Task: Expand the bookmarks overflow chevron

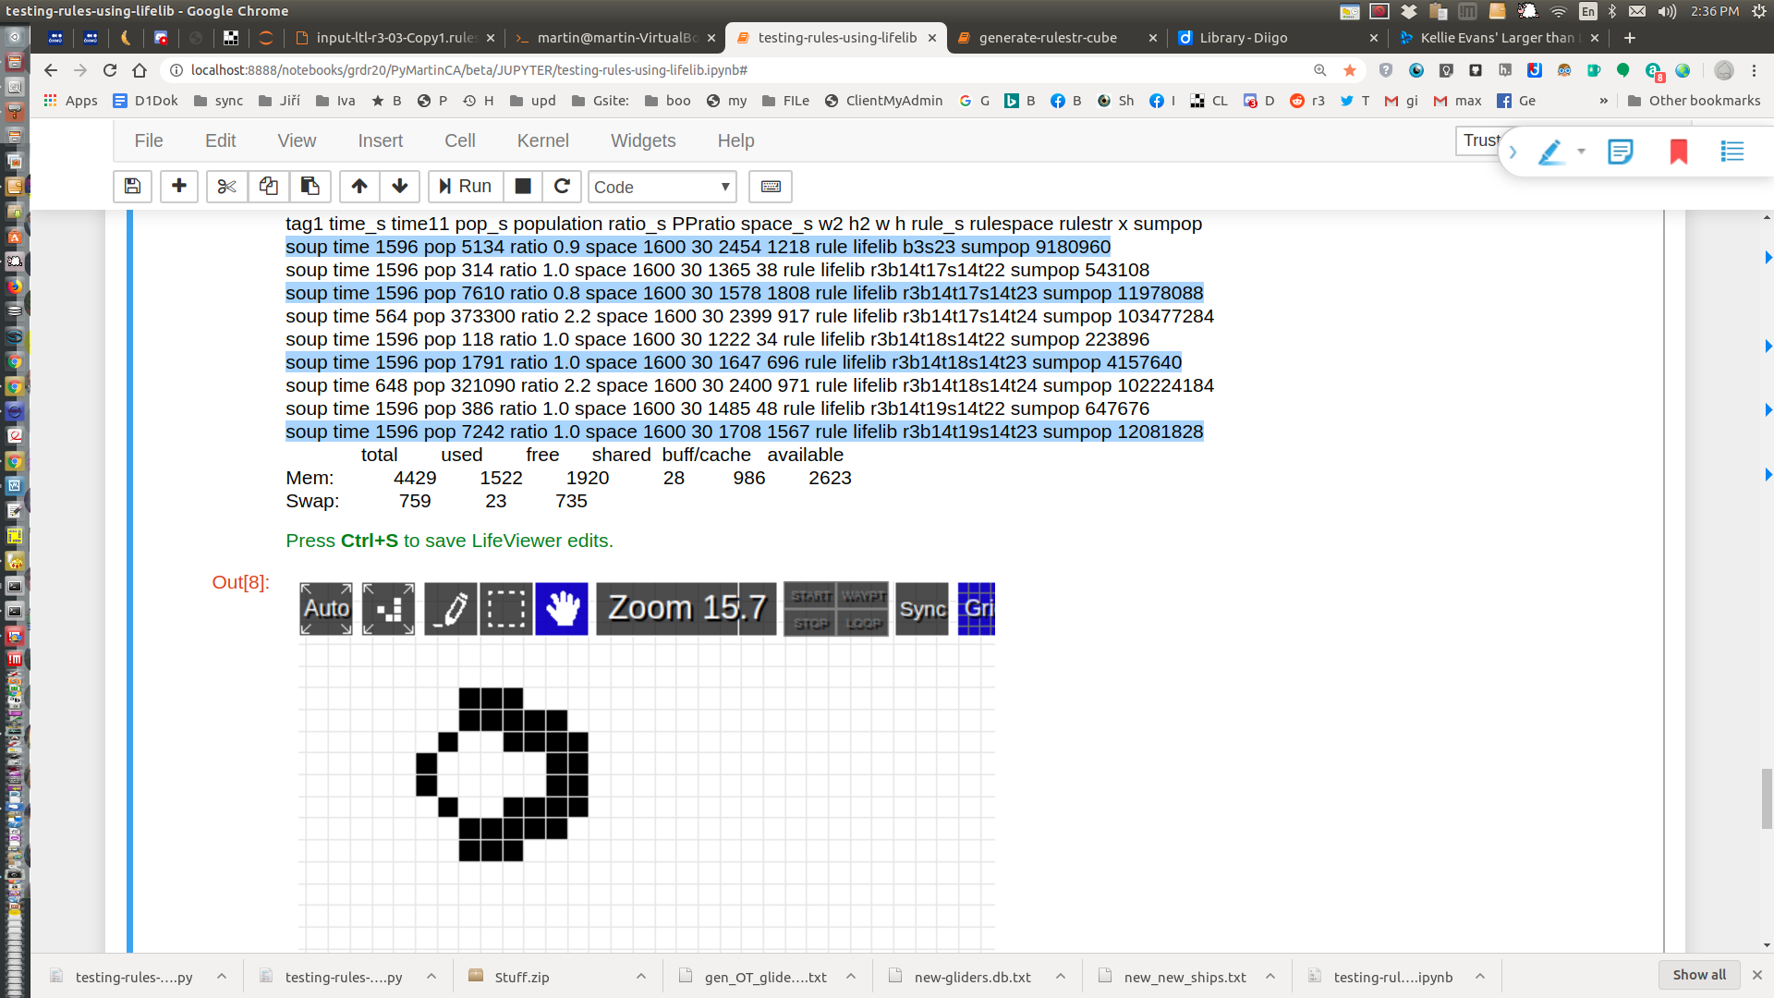Action: point(1603,101)
